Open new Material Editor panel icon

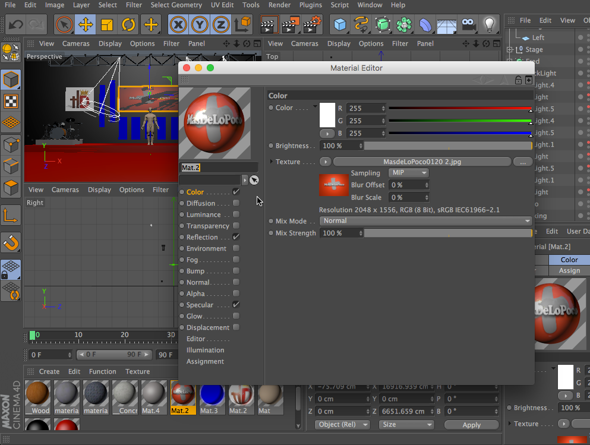click(x=529, y=80)
